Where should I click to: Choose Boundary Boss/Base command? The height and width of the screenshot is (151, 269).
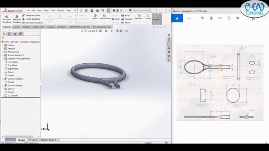33,23
